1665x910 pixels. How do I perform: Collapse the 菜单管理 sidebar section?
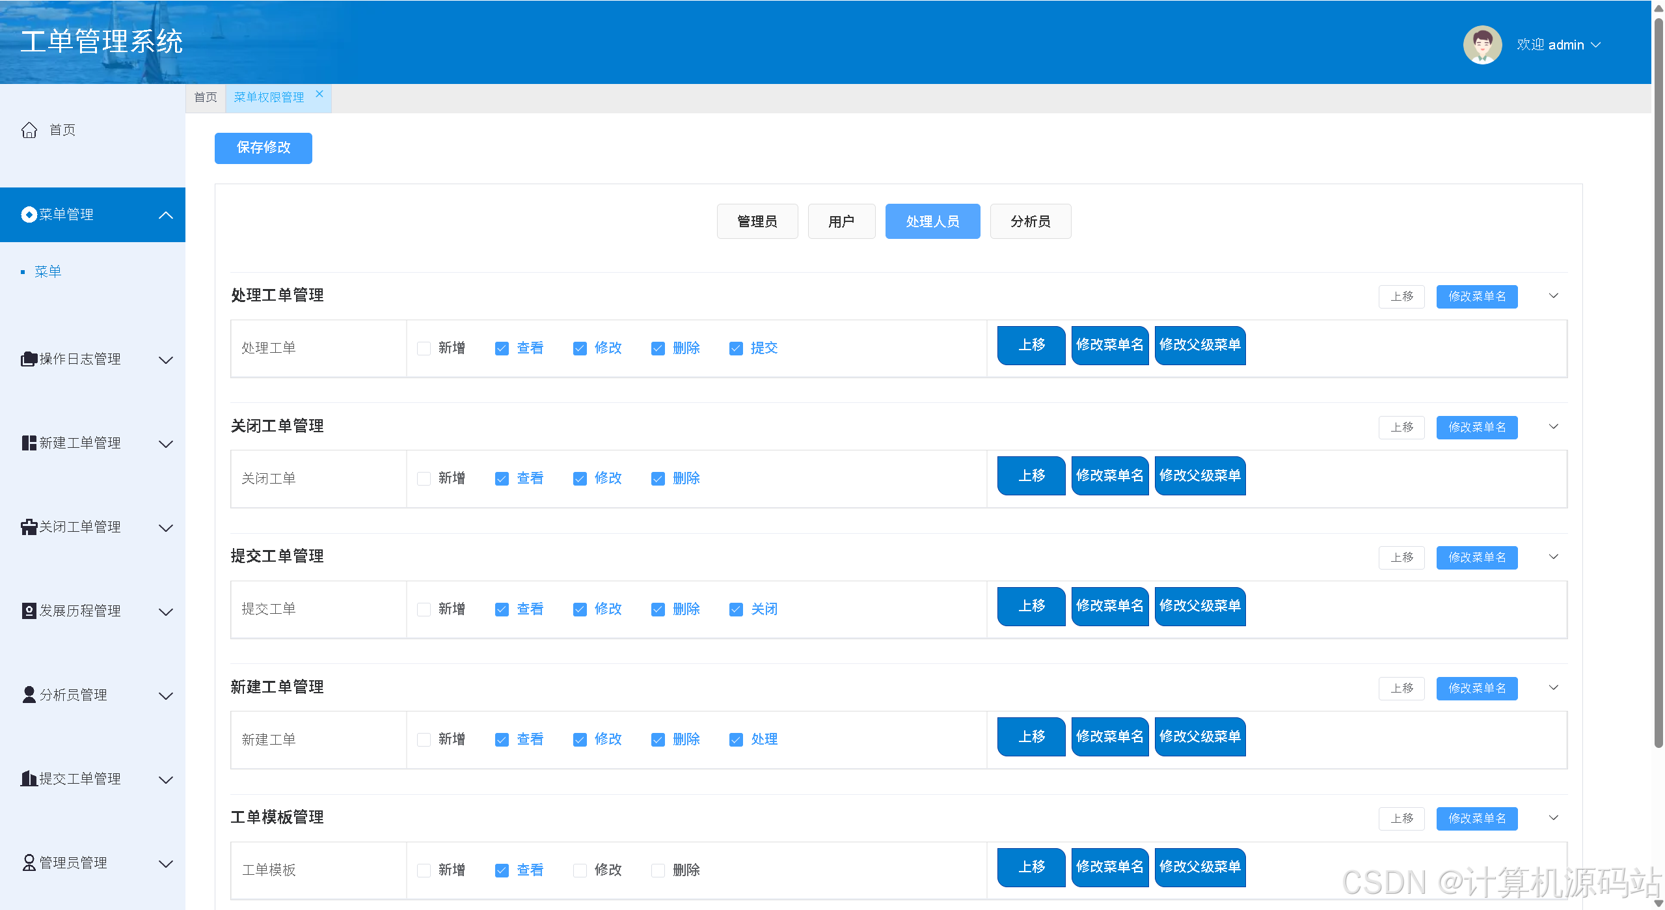[x=166, y=215]
